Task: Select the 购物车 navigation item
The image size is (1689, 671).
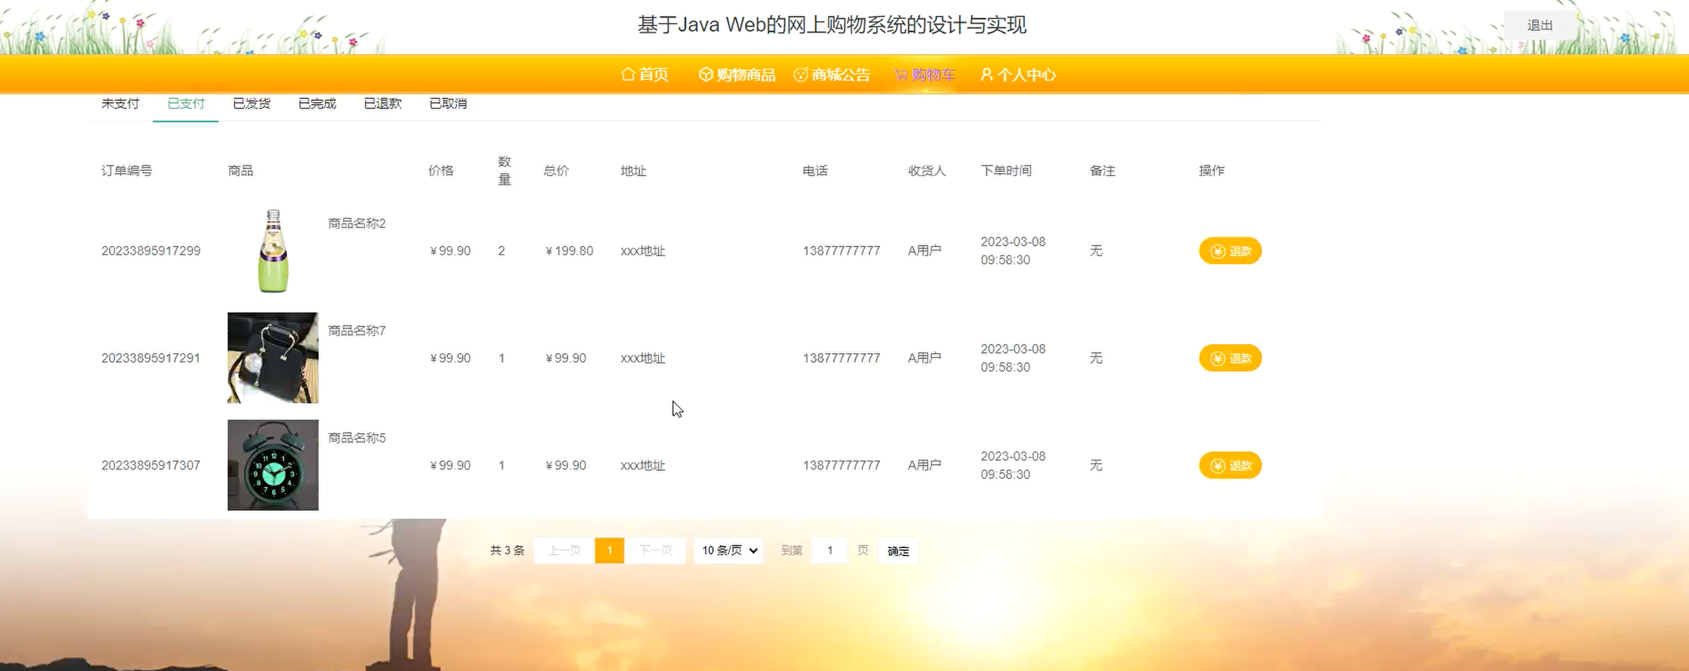Action: [925, 75]
